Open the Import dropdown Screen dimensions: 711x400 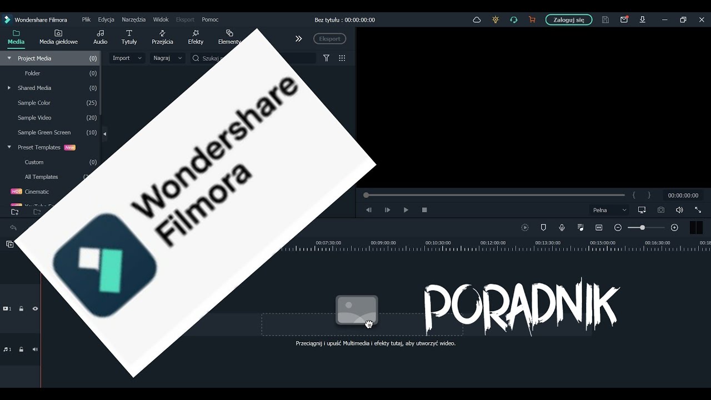(x=127, y=58)
